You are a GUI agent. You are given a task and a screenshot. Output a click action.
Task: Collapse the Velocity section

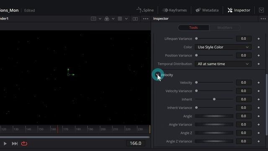tap(157, 75)
